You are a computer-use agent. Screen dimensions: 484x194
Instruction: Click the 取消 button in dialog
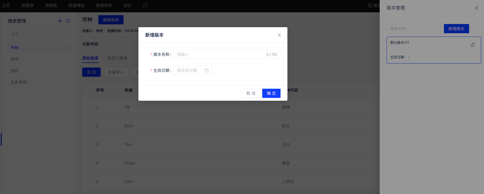251,93
